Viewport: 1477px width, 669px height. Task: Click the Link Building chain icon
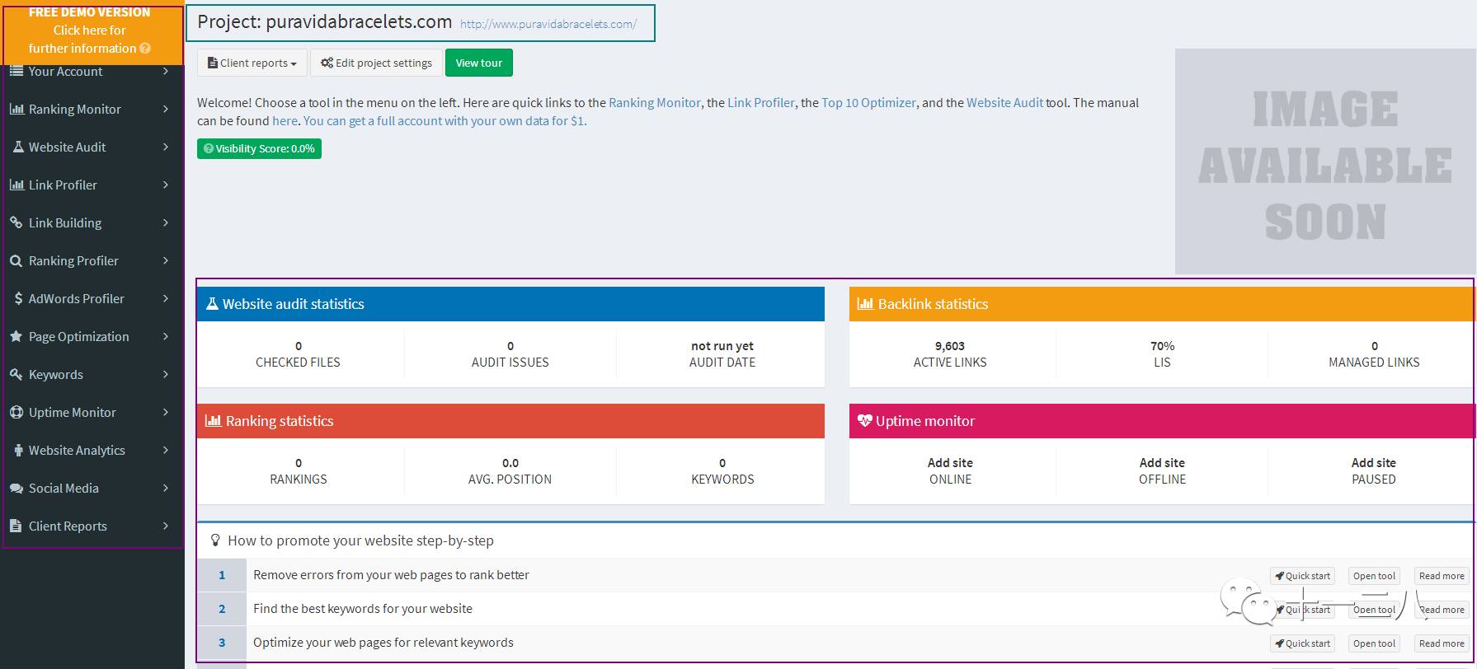(16, 222)
